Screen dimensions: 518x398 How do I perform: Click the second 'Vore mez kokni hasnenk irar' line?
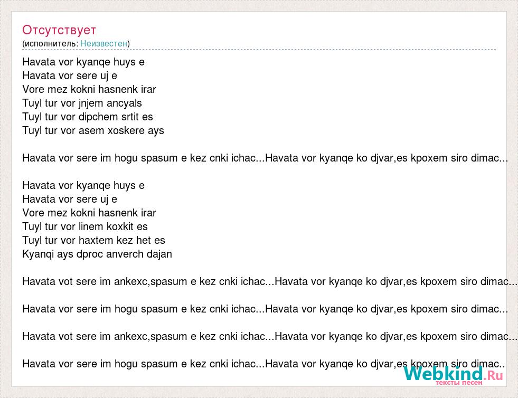tap(89, 213)
